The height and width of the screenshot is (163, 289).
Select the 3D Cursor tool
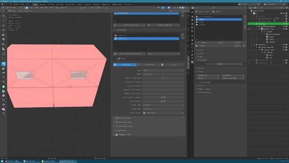pyautogui.click(x=4, y=20)
